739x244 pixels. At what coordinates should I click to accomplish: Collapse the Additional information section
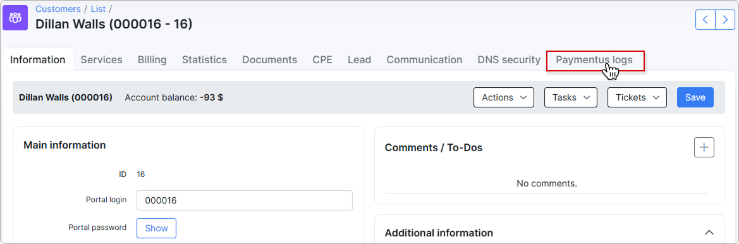coord(709,233)
